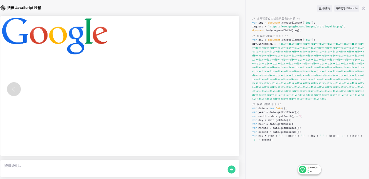The height and width of the screenshot is (179, 369).
Task: Click the green Wi-Fi icon in the floating widget
Action: (302, 169)
